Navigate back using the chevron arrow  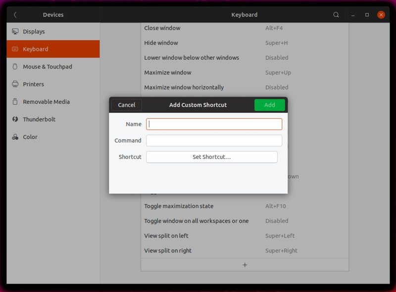pos(14,15)
